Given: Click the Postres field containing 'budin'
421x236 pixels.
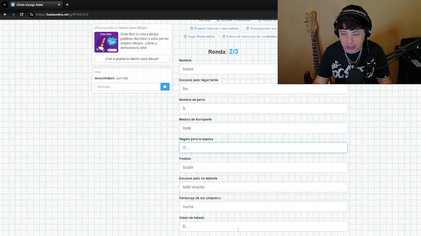Looking at the screenshot, I should (263, 167).
